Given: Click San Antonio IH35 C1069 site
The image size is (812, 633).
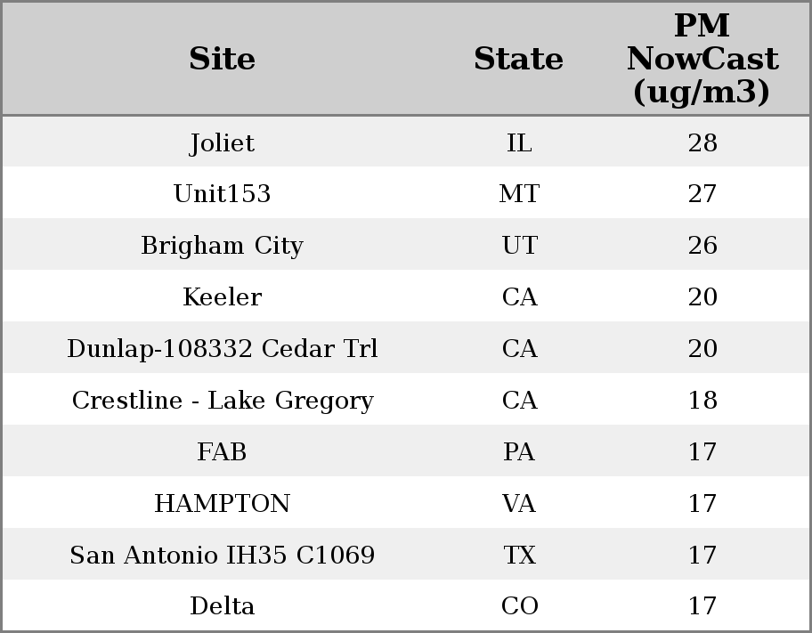Looking at the screenshot, I should 223,556.
